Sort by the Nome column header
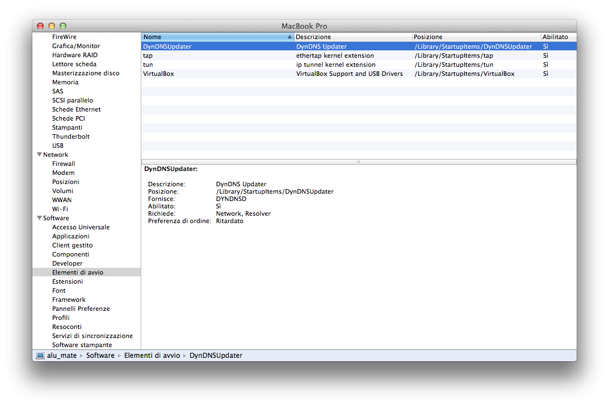Image resolution: width=609 pixels, height=406 pixels. 217,37
